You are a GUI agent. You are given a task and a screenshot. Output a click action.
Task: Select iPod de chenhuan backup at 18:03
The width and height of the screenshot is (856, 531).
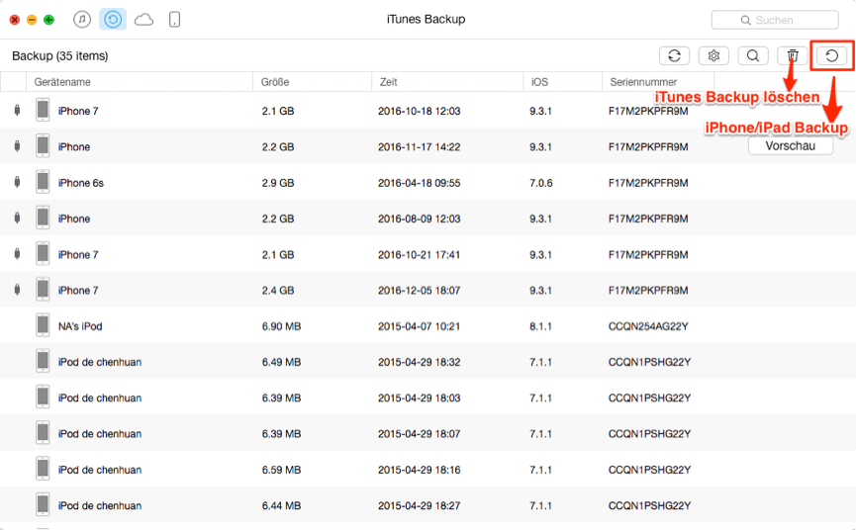428,398
